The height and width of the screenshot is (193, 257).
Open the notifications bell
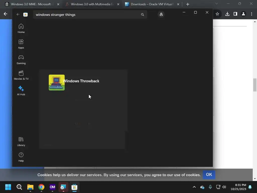point(250,187)
